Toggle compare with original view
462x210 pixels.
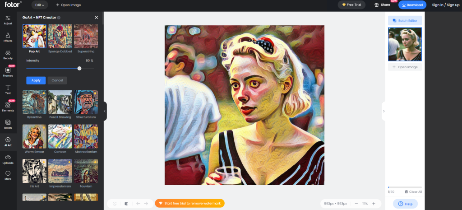126,204
